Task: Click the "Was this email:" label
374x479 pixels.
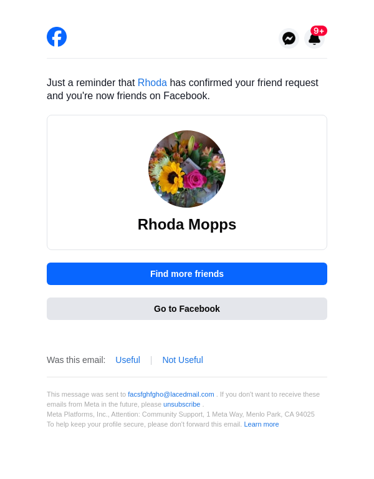Action: (x=76, y=360)
